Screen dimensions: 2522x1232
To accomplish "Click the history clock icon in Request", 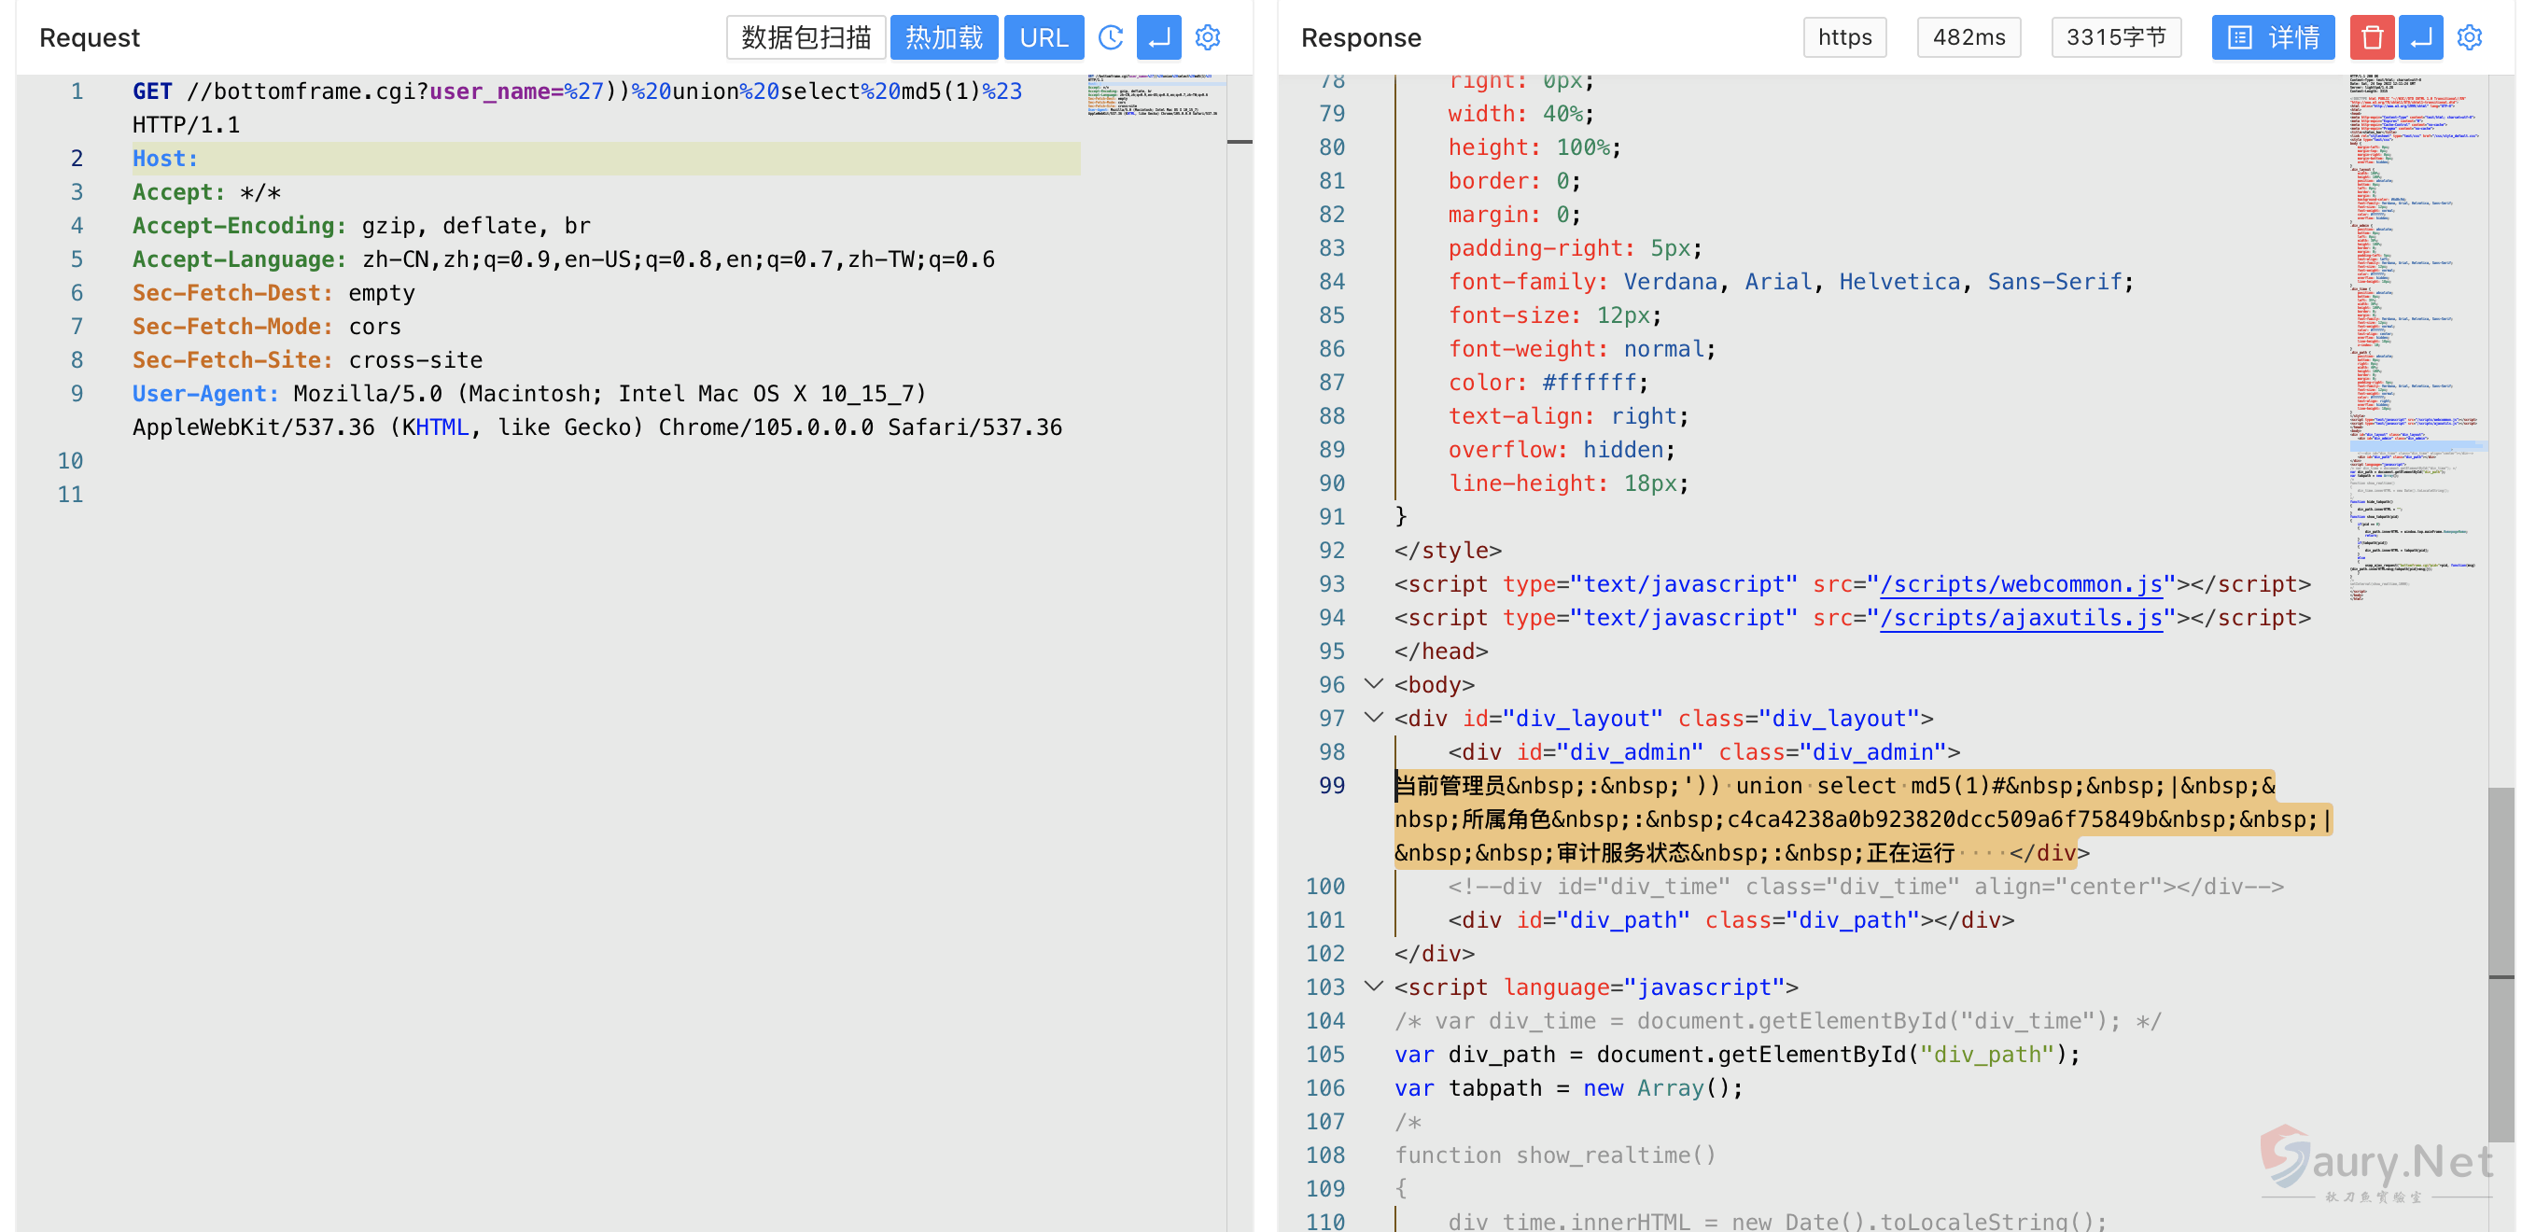I will (1110, 37).
